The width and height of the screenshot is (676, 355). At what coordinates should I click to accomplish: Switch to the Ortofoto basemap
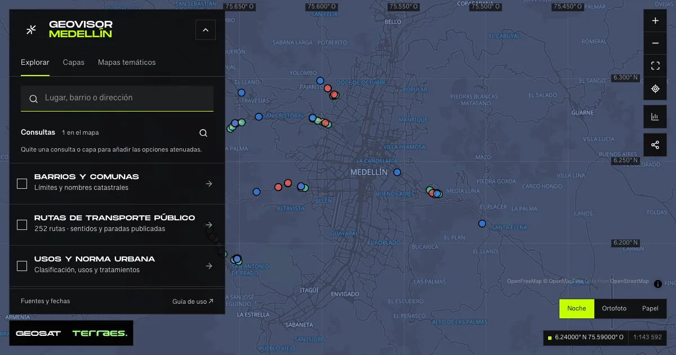(614, 308)
